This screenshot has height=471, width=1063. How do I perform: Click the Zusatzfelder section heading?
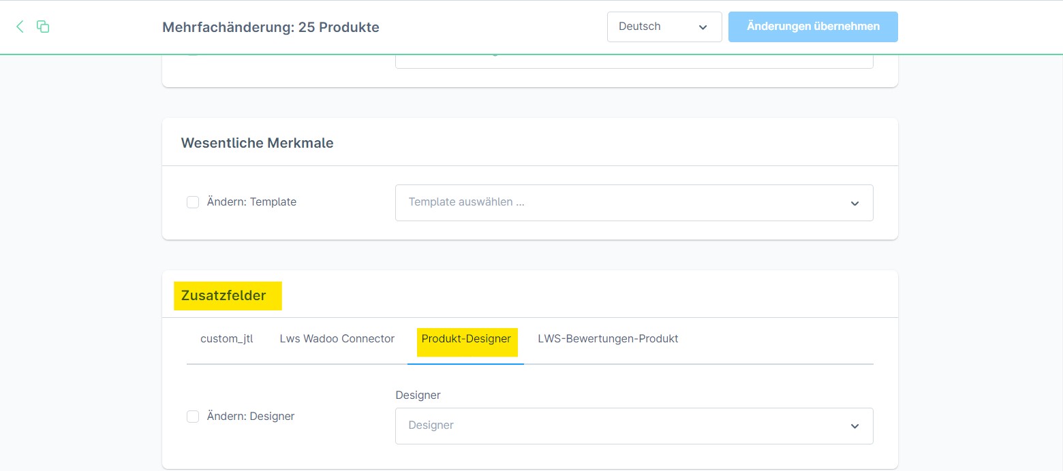click(224, 295)
